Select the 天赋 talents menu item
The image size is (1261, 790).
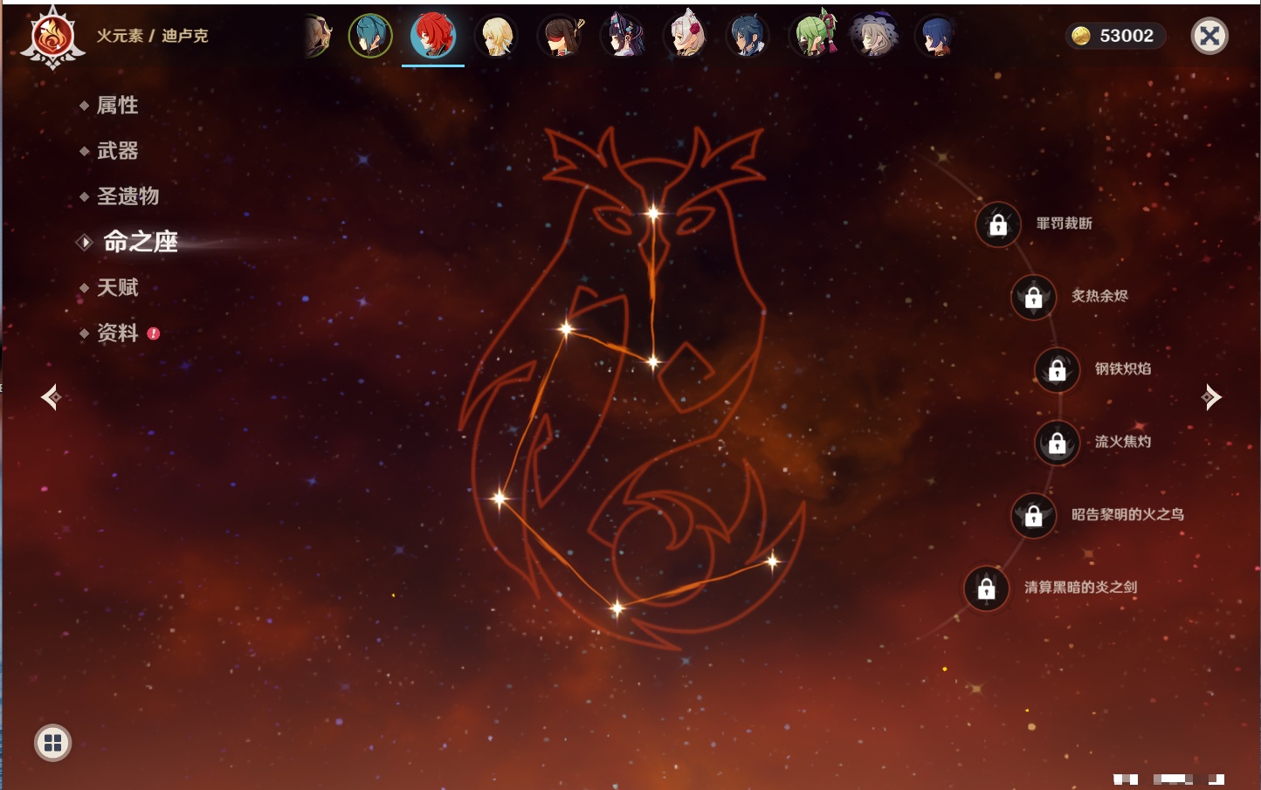(x=117, y=287)
